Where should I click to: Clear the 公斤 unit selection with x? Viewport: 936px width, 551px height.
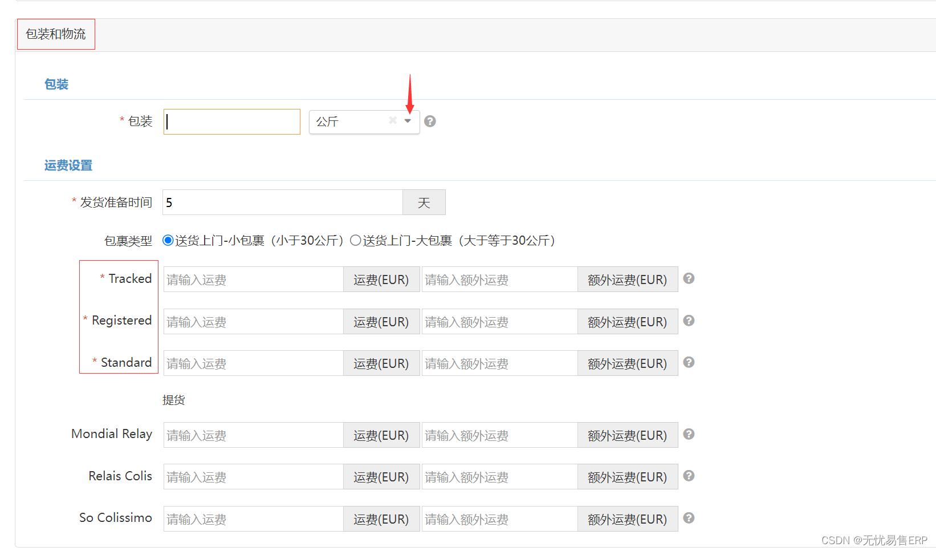pos(393,120)
